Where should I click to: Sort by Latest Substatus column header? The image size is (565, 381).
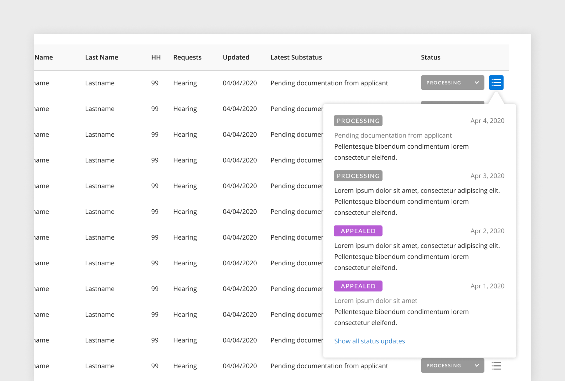pos(296,57)
